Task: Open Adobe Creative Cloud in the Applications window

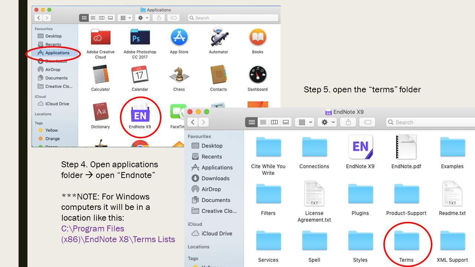Action: pyautogui.click(x=101, y=37)
